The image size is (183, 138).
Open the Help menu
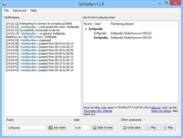point(33,10)
